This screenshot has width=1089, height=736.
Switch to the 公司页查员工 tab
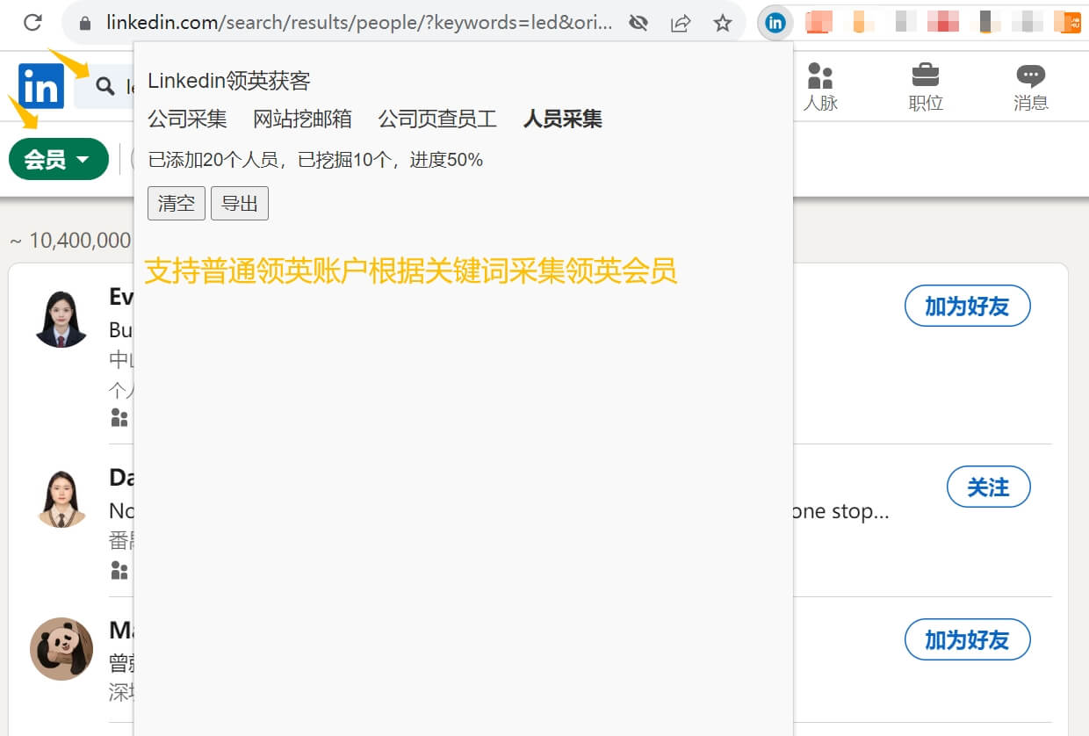click(437, 119)
